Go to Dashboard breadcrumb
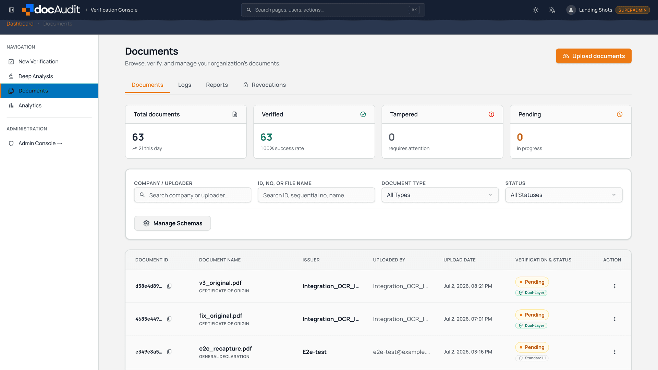This screenshot has width=658, height=370. pos(20,24)
